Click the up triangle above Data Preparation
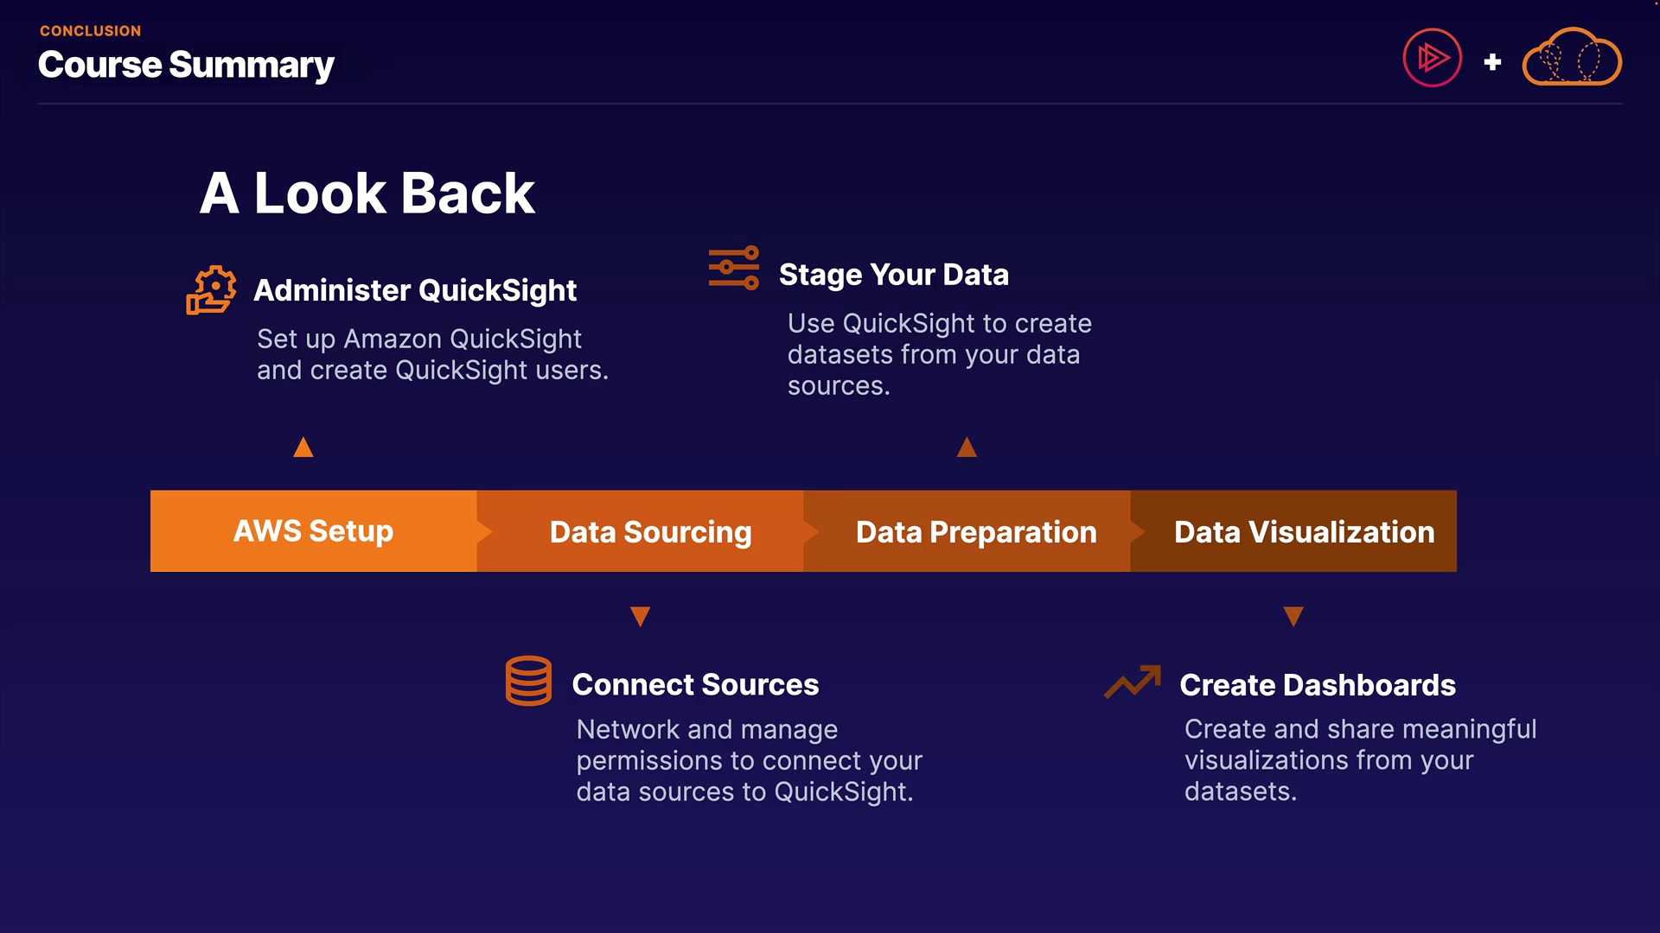1660x933 pixels. 967,447
